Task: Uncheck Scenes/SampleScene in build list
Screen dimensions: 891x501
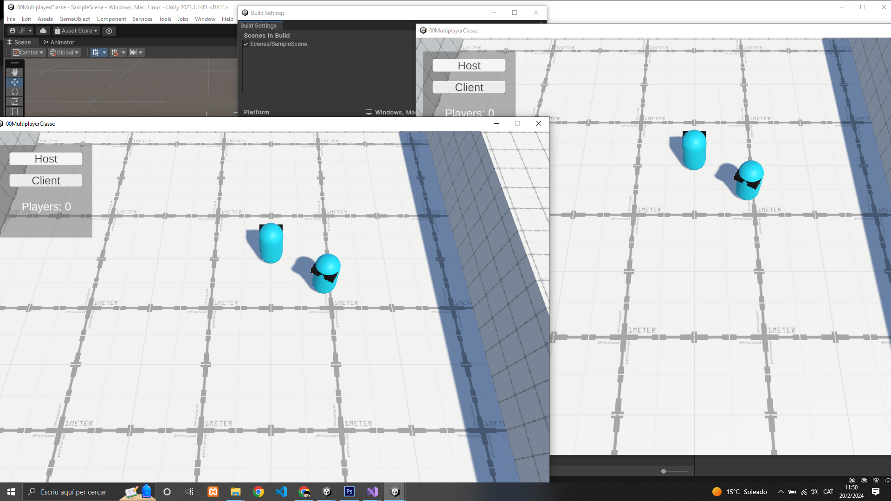Action: [x=246, y=44]
